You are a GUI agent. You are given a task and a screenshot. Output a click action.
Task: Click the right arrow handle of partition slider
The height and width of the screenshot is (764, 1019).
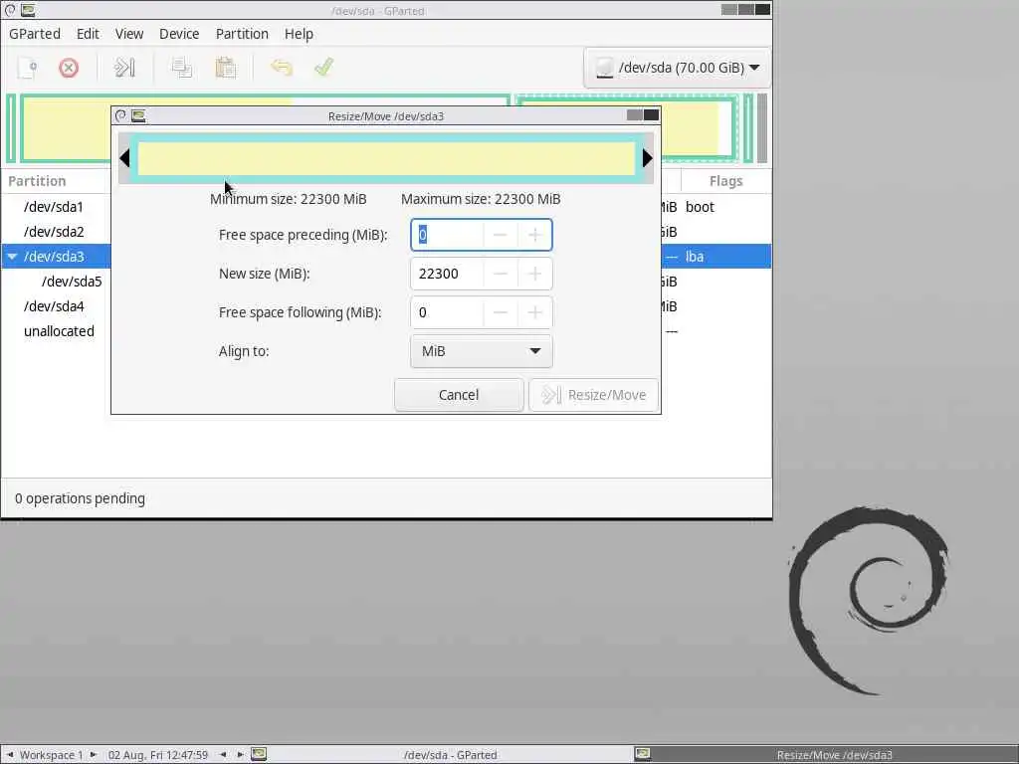point(647,158)
